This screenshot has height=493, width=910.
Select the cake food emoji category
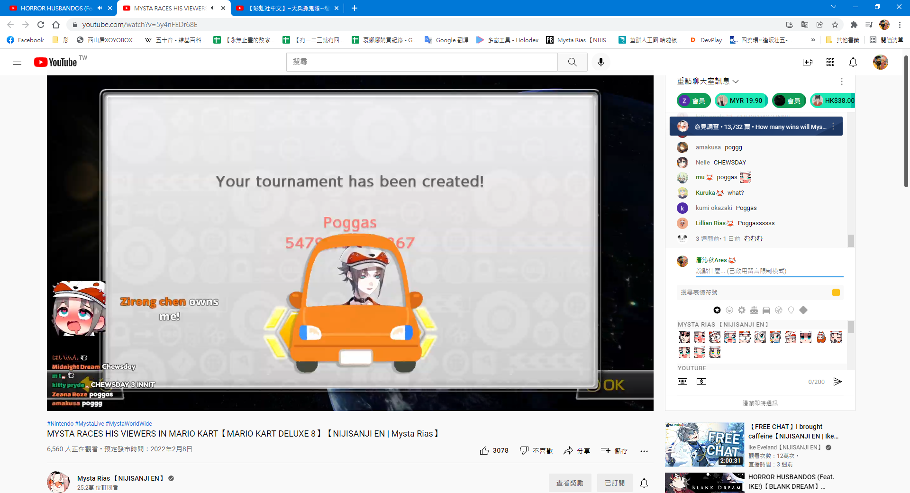754,310
